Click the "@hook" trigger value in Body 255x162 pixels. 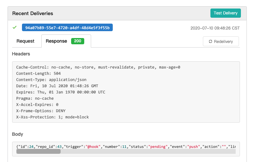[x=93, y=147]
